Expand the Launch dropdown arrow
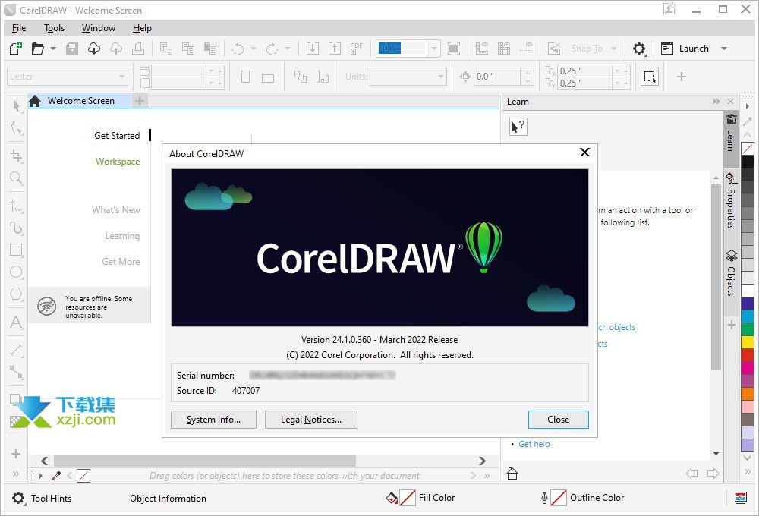Image resolution: width=759 pixels, height=516 pixels. 724,49
